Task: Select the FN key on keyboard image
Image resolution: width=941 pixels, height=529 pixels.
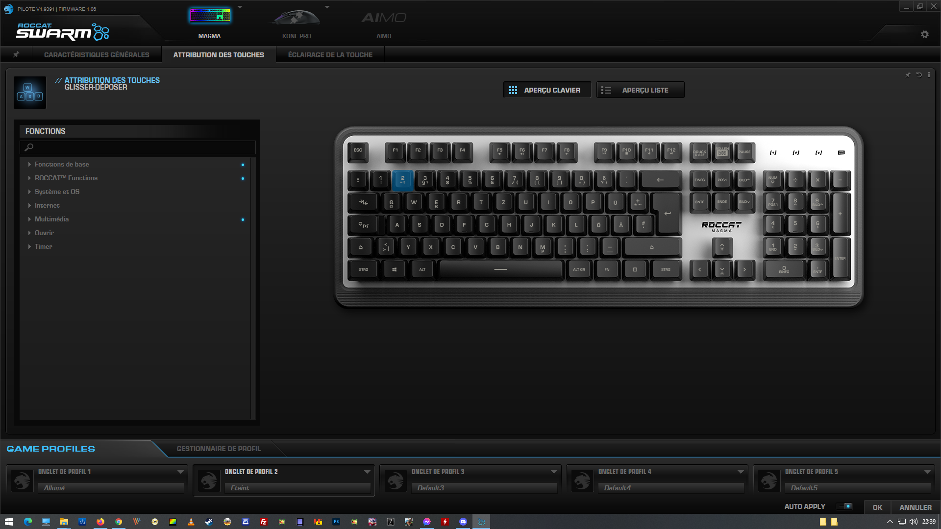Action: (607, 269)
